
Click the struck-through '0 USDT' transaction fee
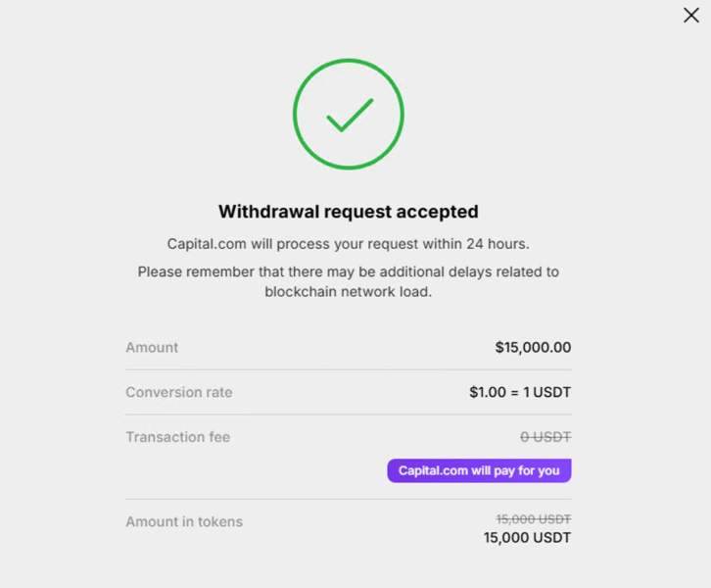545,437
